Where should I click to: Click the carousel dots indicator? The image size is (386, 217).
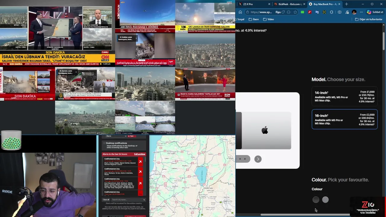coord(243,159)
